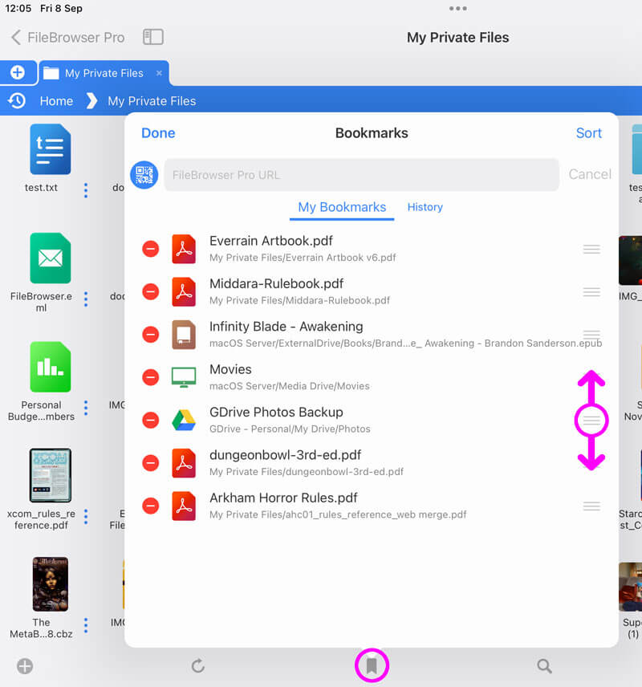The width and height of the screenshot is (642, 687).
Task: Open the three-dot multitasking menu at top
Action: click(458, 8)
